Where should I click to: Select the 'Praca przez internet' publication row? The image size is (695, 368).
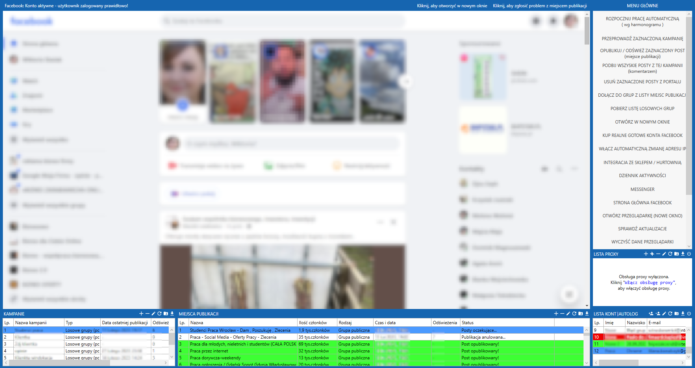(x=209, y=351)
